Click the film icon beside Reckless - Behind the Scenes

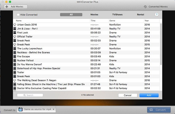15,53
